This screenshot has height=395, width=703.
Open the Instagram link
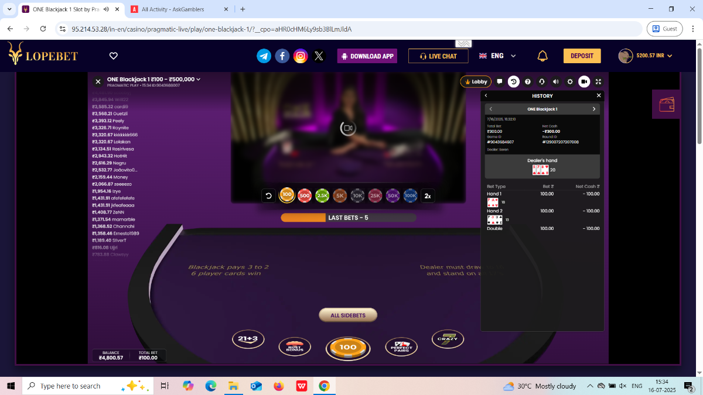coord(301,56)
